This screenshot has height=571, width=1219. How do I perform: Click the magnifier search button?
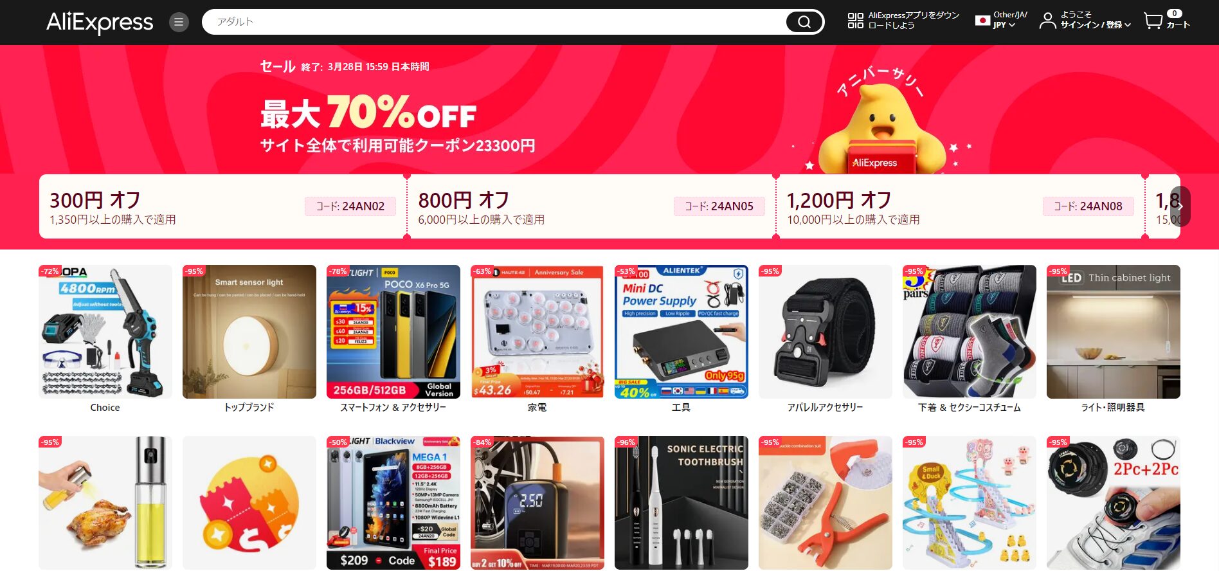(x=804, y=22)
